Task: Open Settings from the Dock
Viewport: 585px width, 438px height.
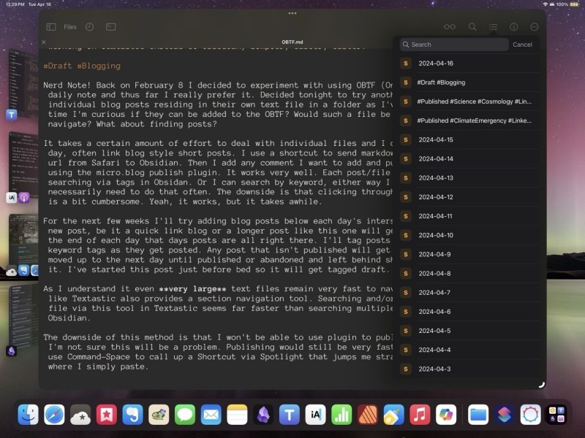Action: (530, 416)
